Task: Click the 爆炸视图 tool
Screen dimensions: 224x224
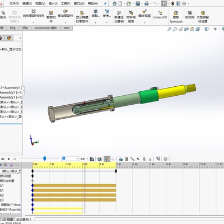Action: pos(144,13)
